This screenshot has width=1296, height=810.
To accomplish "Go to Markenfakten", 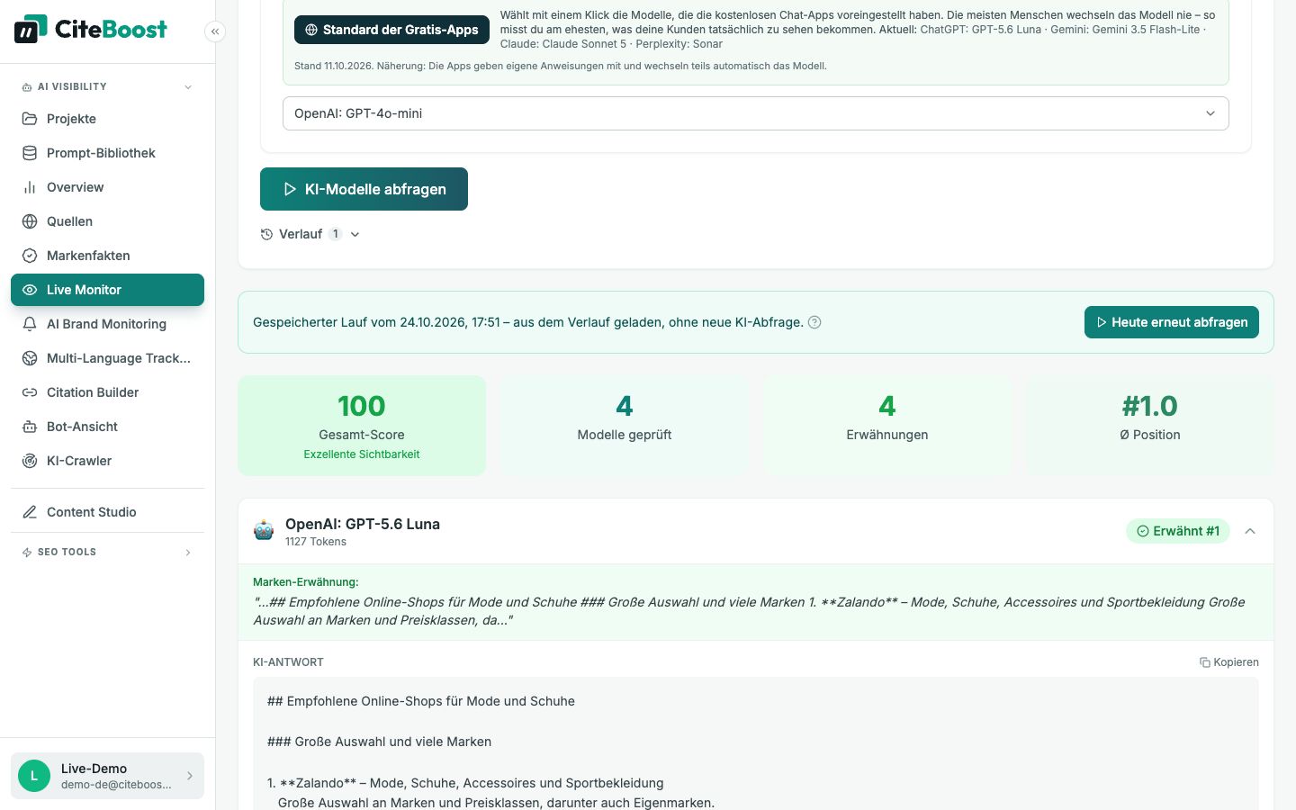I will (107, 256).
